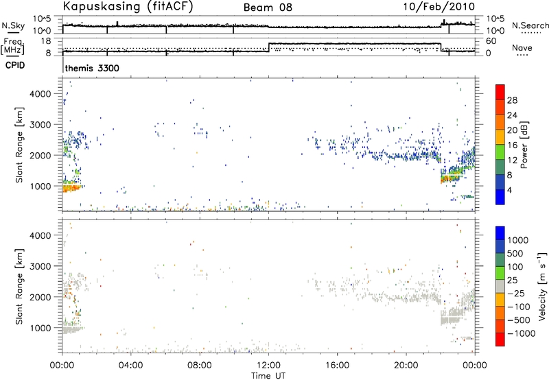Select the "24" label on Power color bar
Screen dimensions: 549x380
coord(512,115)
